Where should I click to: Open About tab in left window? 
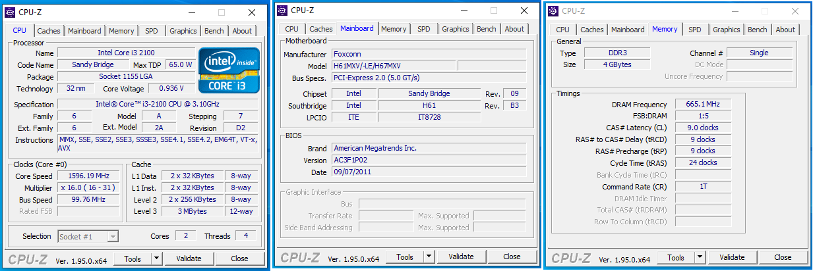tap(242, 31)
